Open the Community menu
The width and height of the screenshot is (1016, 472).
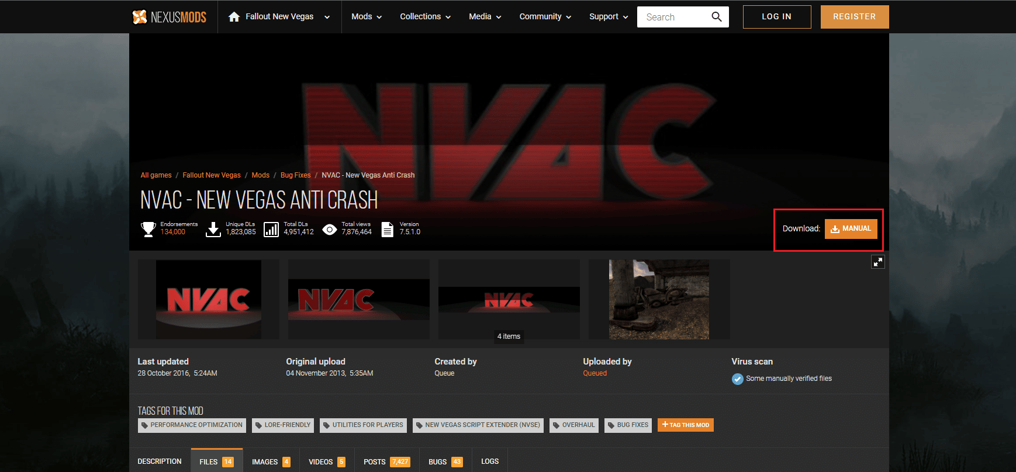(x=545, y=16)
